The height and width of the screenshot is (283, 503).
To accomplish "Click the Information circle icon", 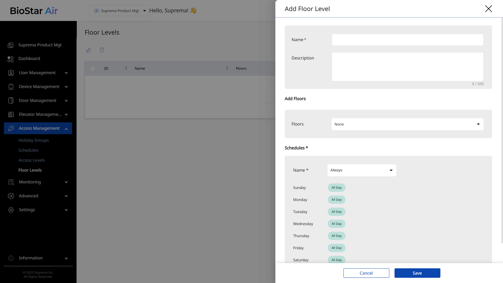I will click(11, 258).
